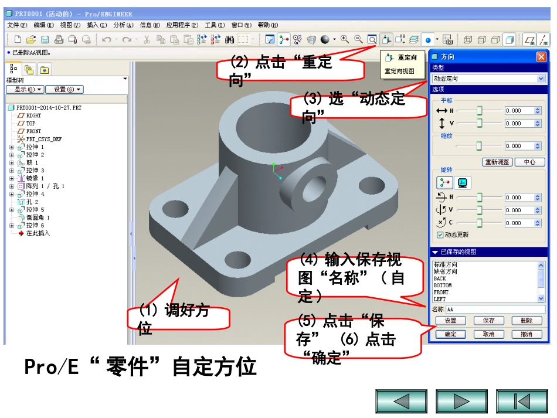Click the Cut scissors icon
Screen dimensions: 557x418
[x=147, y=39]
